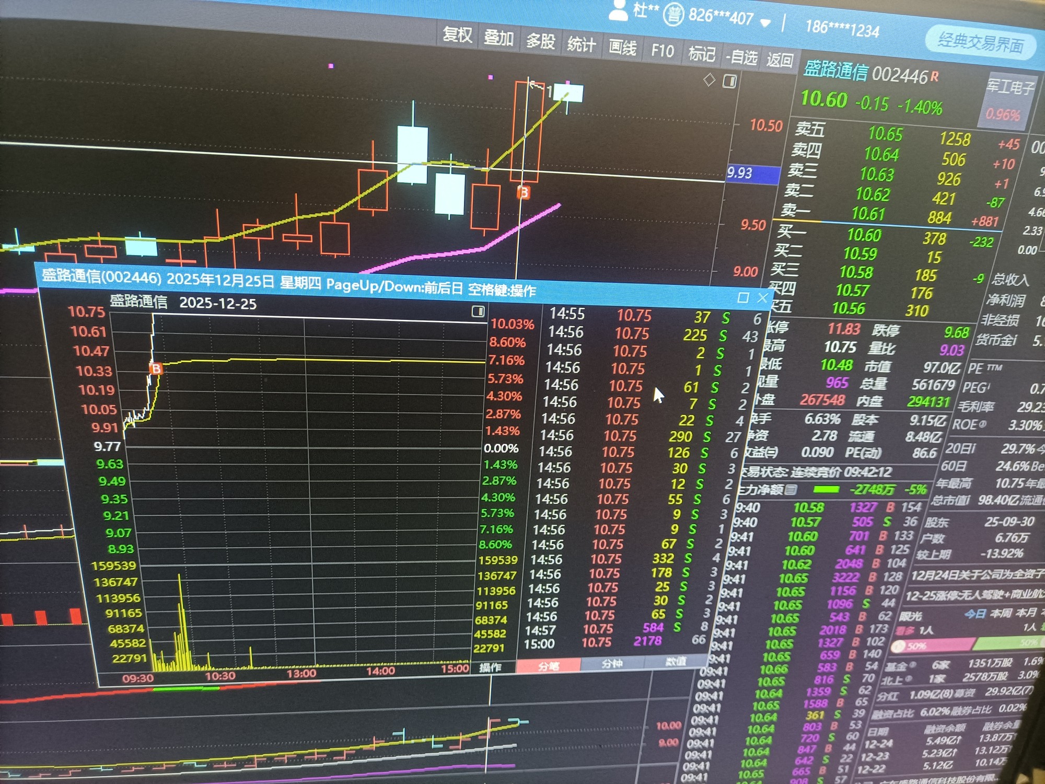1045x784 pixels.
Task: Toggle the panel icon in the intraday popup
Action: coord(478,312)
